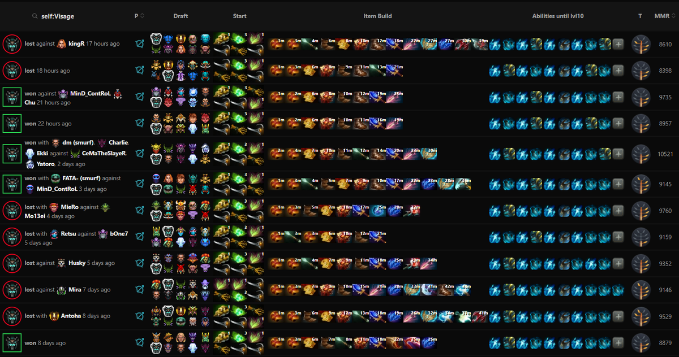
Task: Click Visage hero portrait of 18 hours ago match
Action: pos(12,71)
